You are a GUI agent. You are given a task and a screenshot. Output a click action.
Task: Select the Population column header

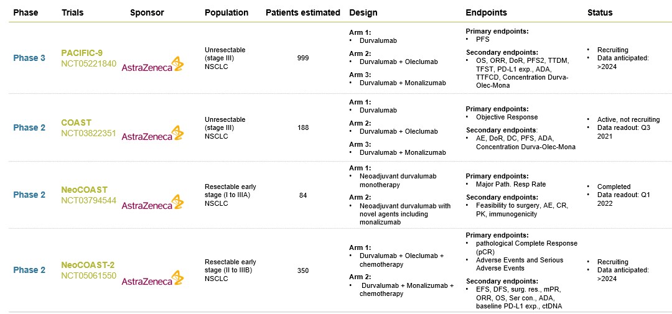[x=226, y=12]
